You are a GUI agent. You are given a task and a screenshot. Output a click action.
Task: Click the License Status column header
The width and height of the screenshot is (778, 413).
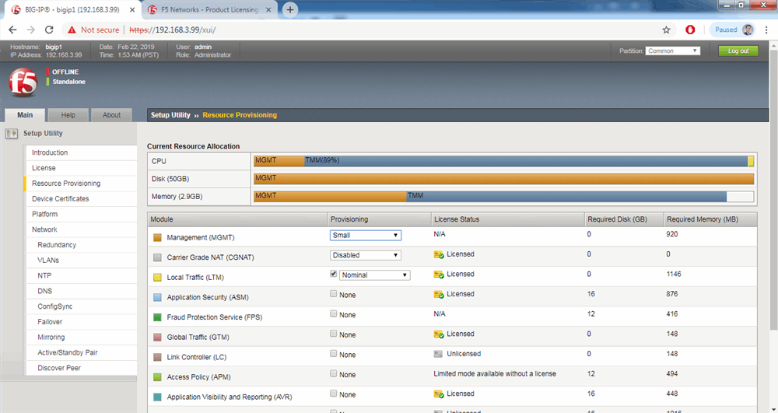[508, 219]
